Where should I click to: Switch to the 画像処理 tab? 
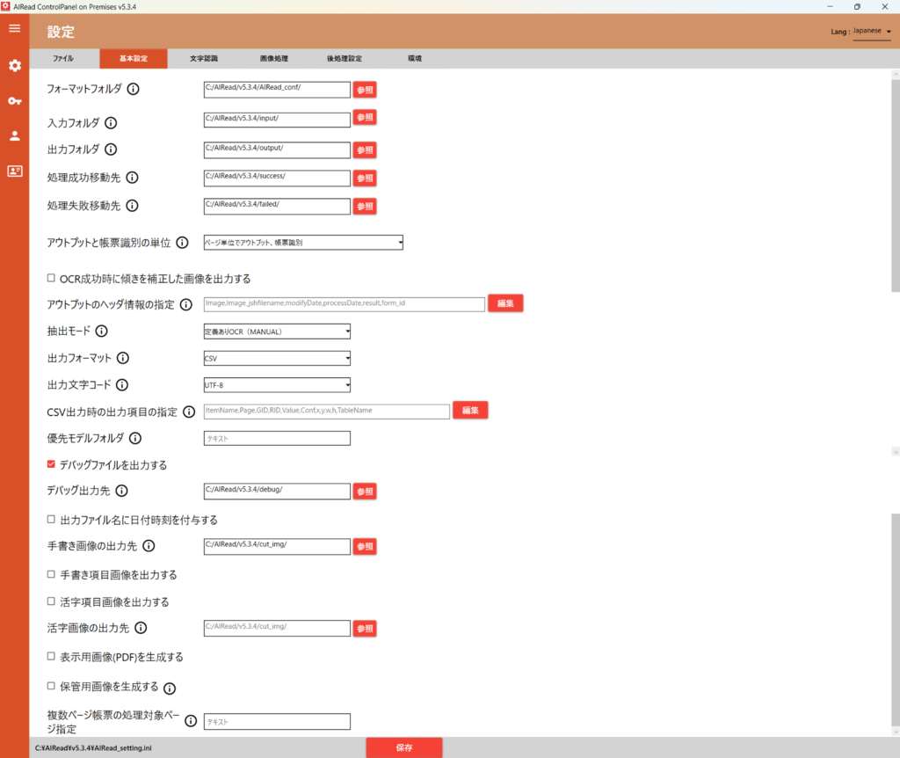[274, 59]
